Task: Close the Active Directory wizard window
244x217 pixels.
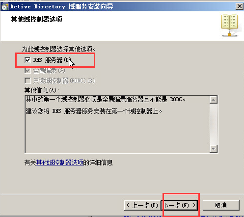Action: [x=240, y=6]
